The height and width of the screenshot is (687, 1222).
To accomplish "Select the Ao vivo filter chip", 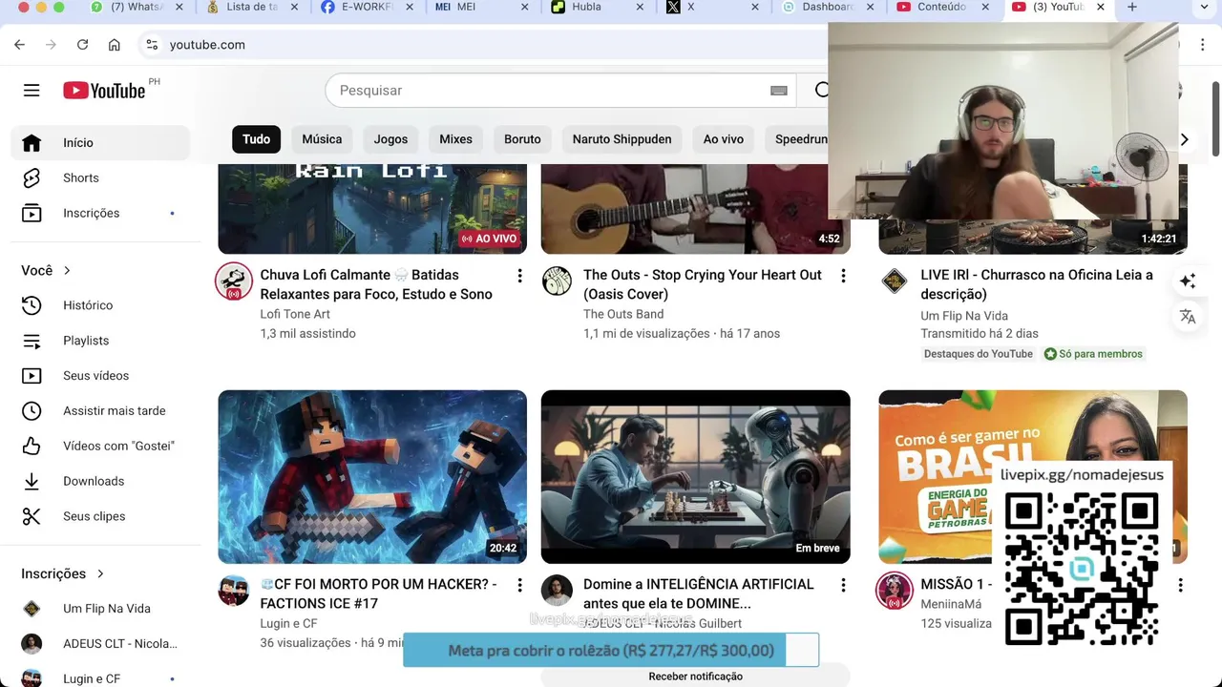I will click(x=723, y=139).
